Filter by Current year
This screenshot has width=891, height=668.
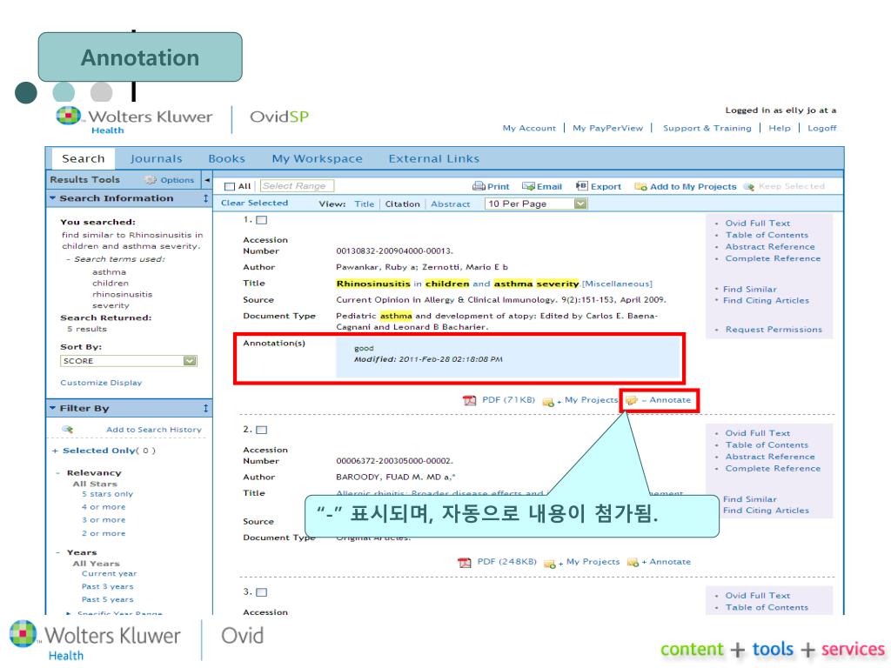(109, 574)
